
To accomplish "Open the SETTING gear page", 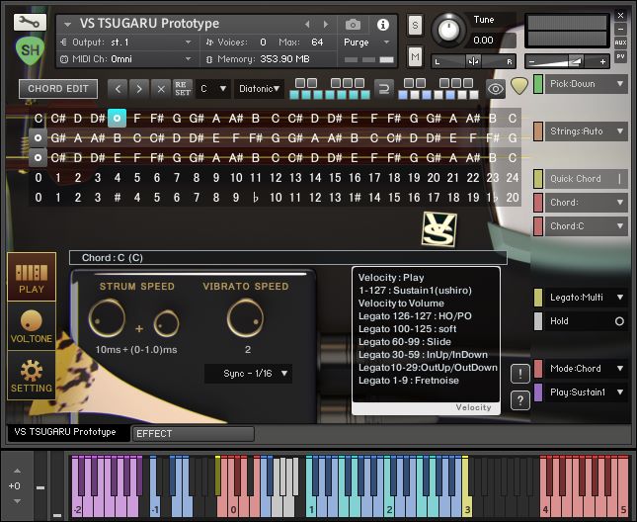I will tap(32, 375).
